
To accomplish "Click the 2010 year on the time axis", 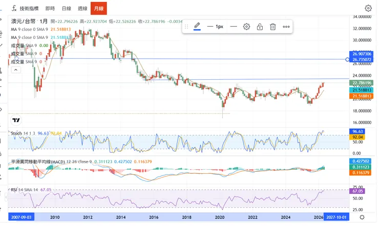I will click(55, 217).
